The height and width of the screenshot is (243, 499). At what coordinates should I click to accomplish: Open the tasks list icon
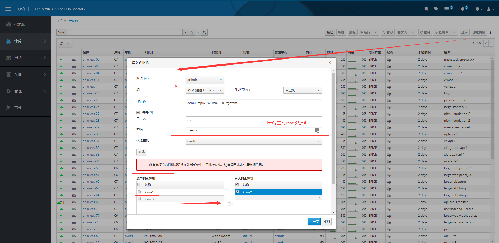(x=447, y=9)
